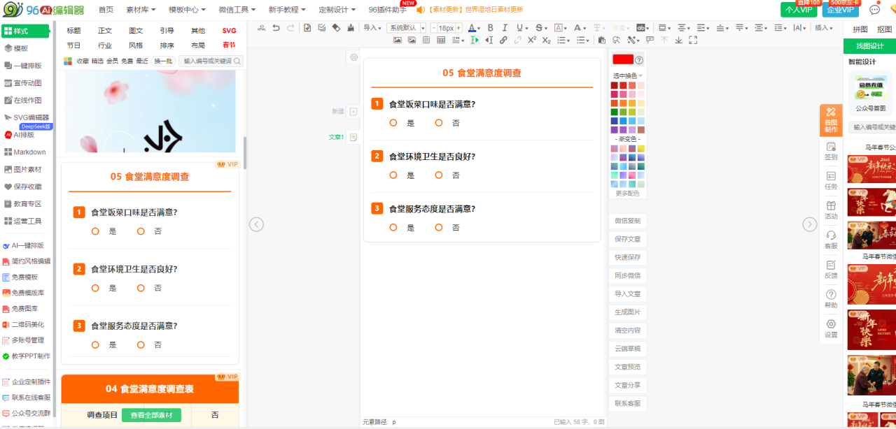Click the italic I toolbar icon
This screenshot has width=896, height=429.
[504, 28]
